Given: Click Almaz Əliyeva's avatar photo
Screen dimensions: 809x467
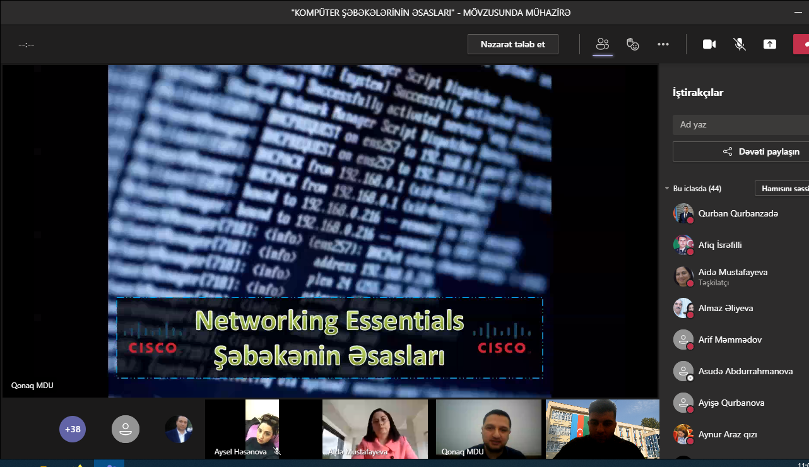Looking at the screenshot, I should tap(683, 308).
